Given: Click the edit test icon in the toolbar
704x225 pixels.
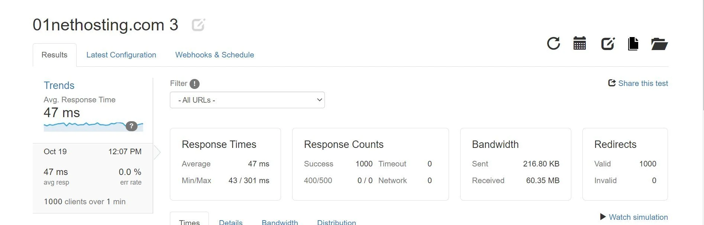Looking at the screenshot, I should [608, 43].
